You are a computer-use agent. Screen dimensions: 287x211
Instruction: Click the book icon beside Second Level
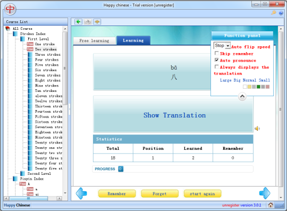23,173
